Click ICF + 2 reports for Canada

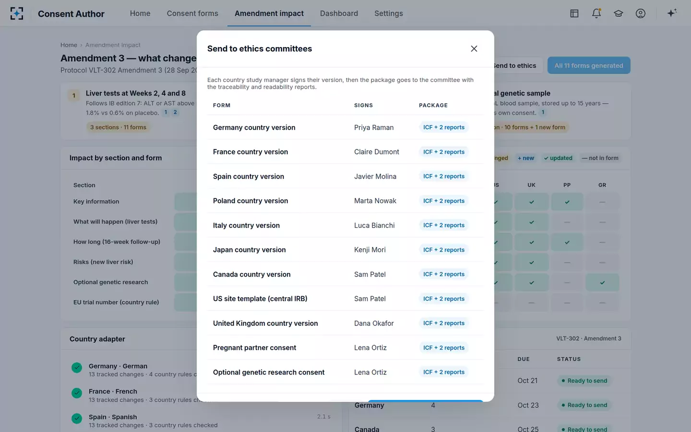tap(444, 274)
